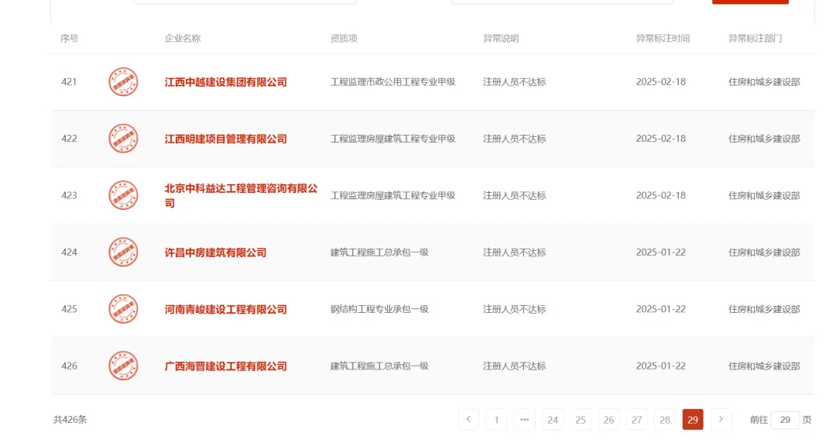836x443 pixels.
Task: Click the 企业名称 column header
Action: tap(183, 39)
